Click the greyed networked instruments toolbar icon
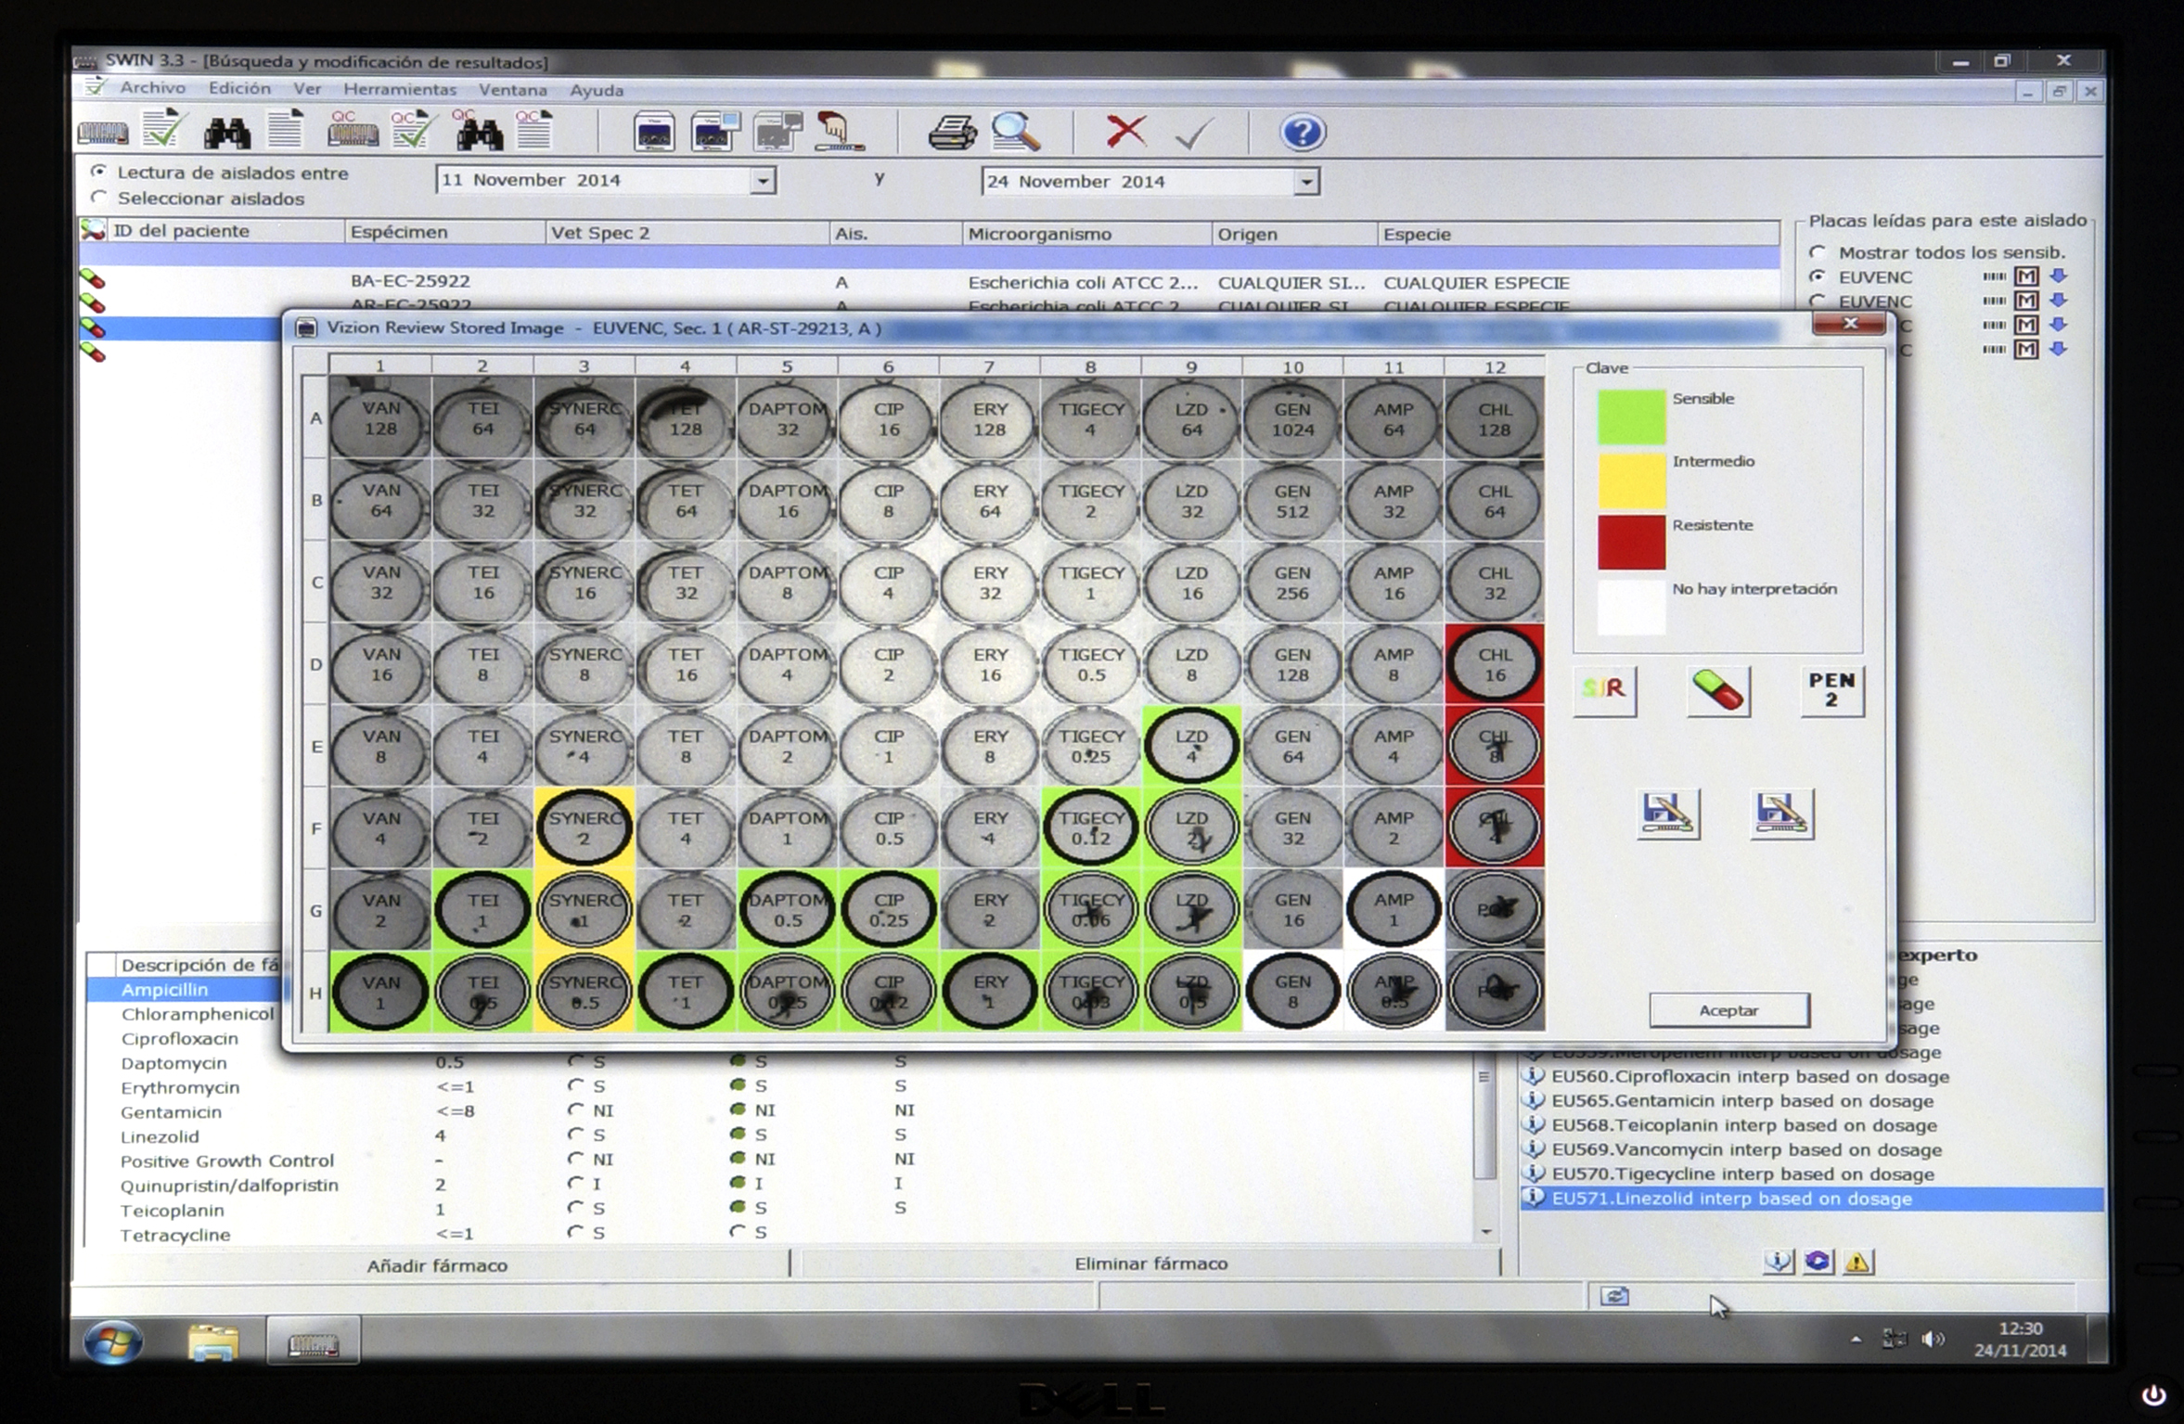The height and width of the screenshot is (1424, 2184). click(777, 133)
